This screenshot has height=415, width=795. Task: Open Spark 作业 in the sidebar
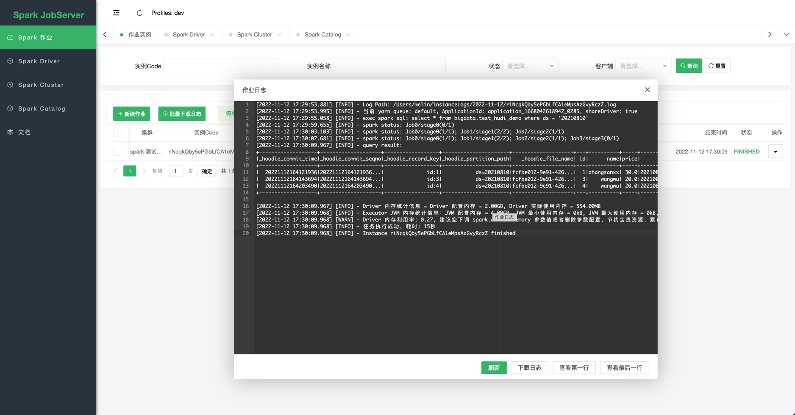coord(48,37)
